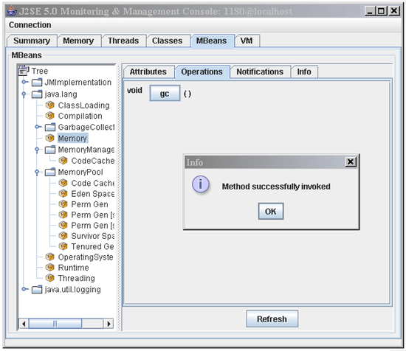406x351 pixels.
Task: Click OK in the Info dialog
Action: [x=271, y=212]
